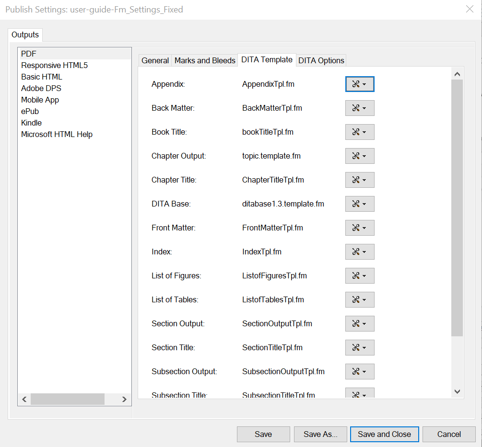The image size is (482, 447).
Task: Click the Save and Close button
Action: [384, 434]
